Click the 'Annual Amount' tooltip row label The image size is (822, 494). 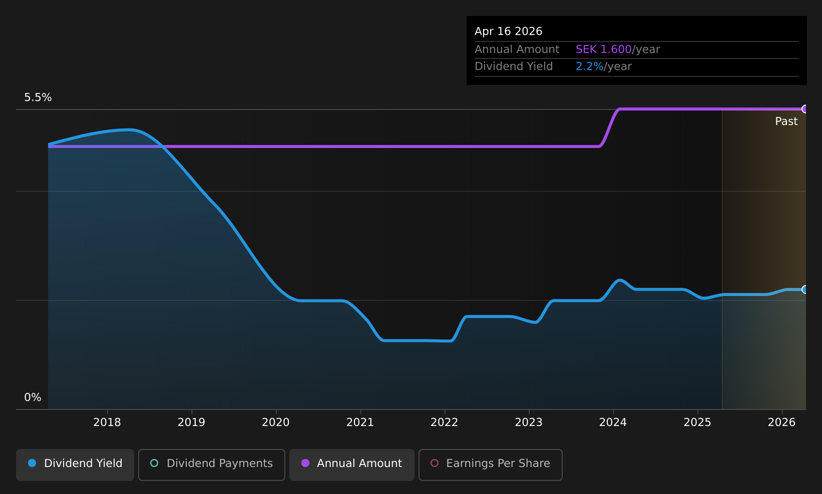coord(517,49)
